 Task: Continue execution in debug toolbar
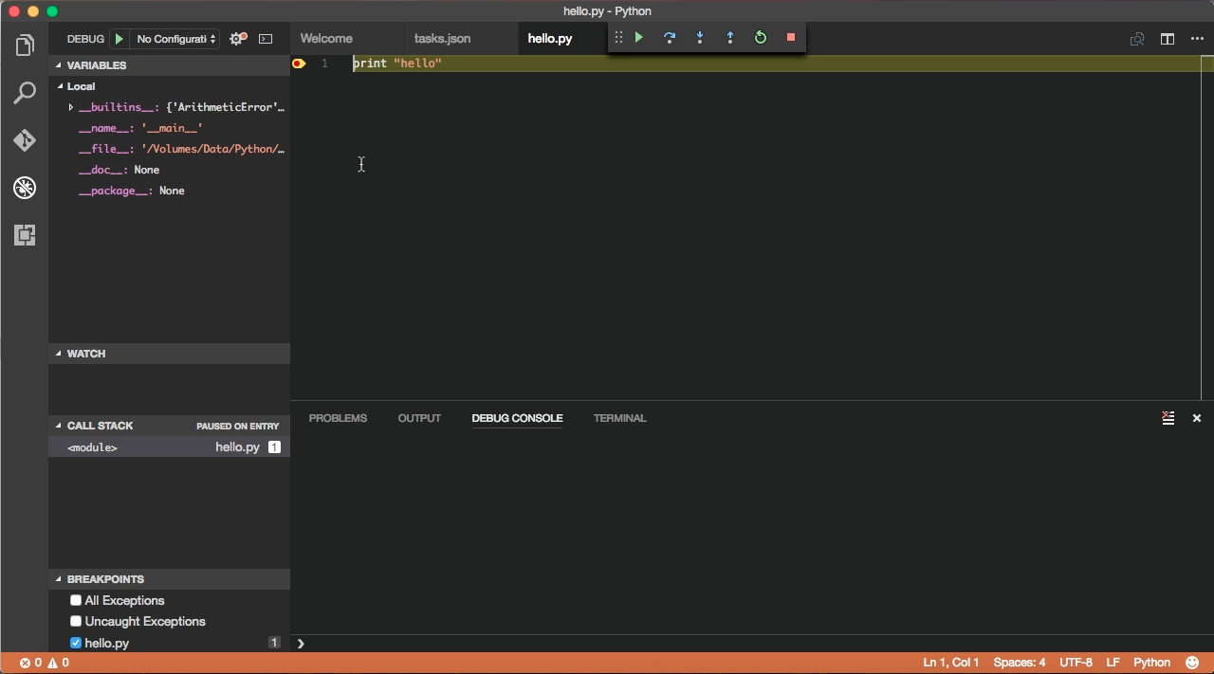click(639, 38)
